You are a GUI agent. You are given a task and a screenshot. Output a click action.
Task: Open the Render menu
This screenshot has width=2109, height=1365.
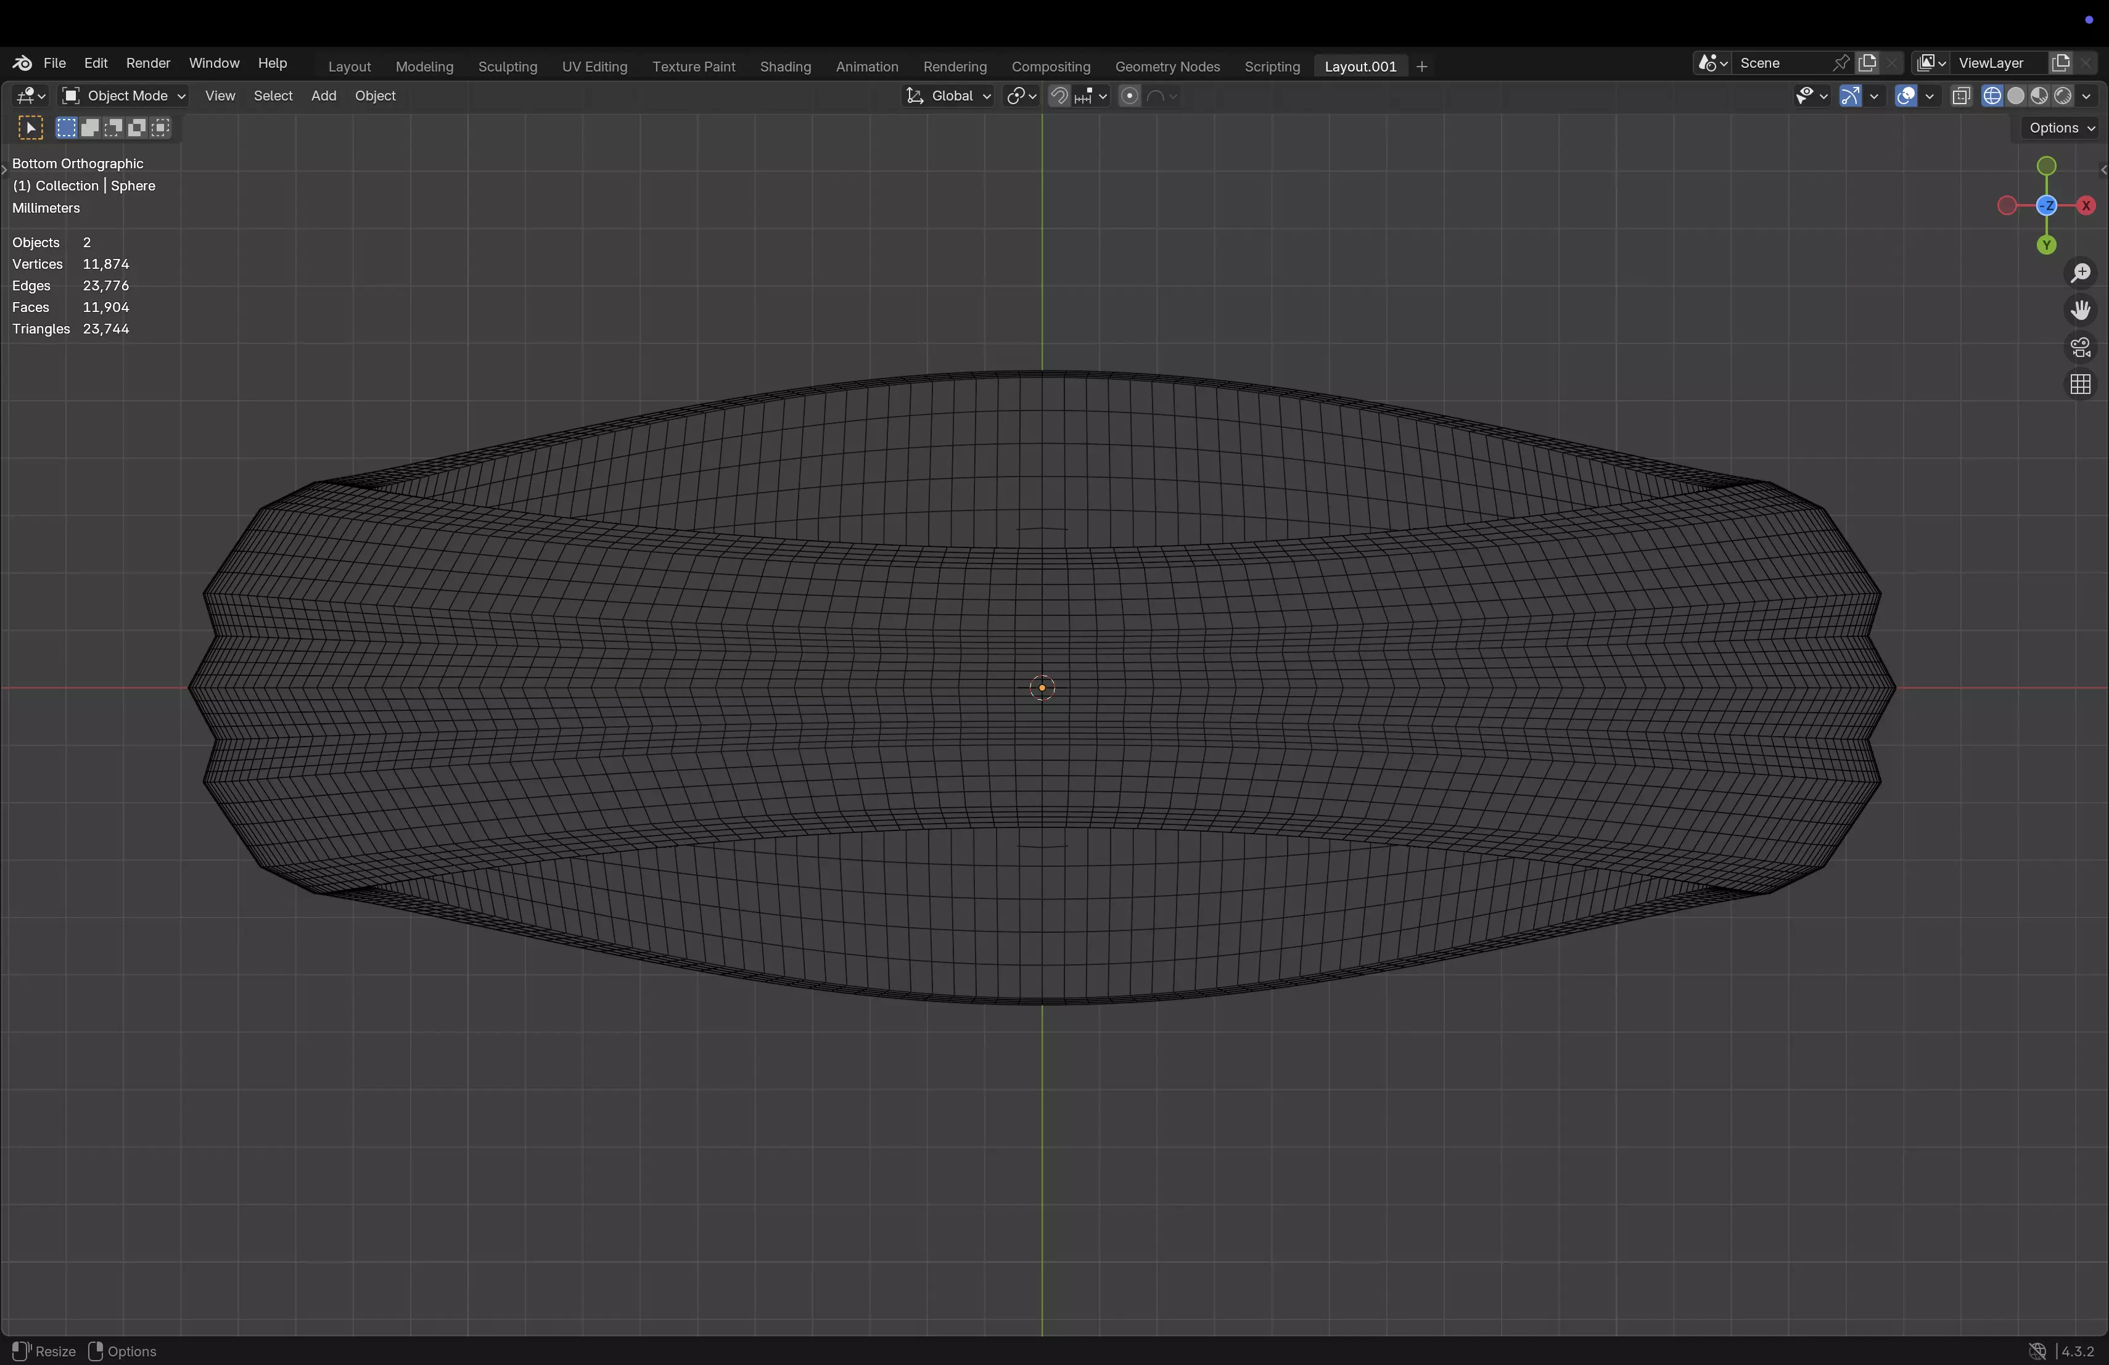(x=148, y=63)
